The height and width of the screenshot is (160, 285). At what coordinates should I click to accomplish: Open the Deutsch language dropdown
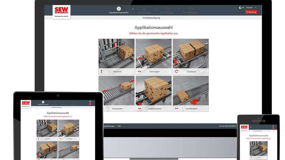coord(251,8)
